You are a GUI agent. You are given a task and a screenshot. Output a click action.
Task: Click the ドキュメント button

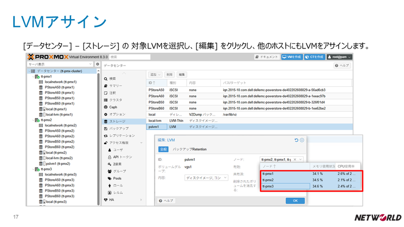coord(267,57)
